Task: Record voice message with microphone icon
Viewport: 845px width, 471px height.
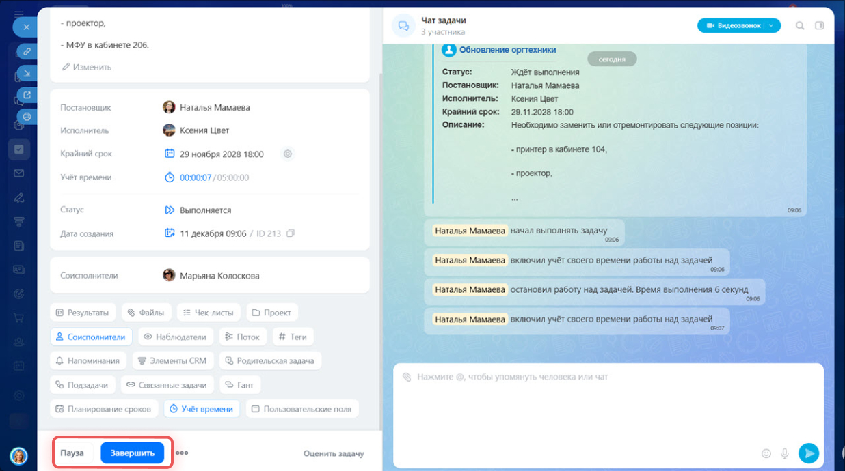Action: click(786, 453)
